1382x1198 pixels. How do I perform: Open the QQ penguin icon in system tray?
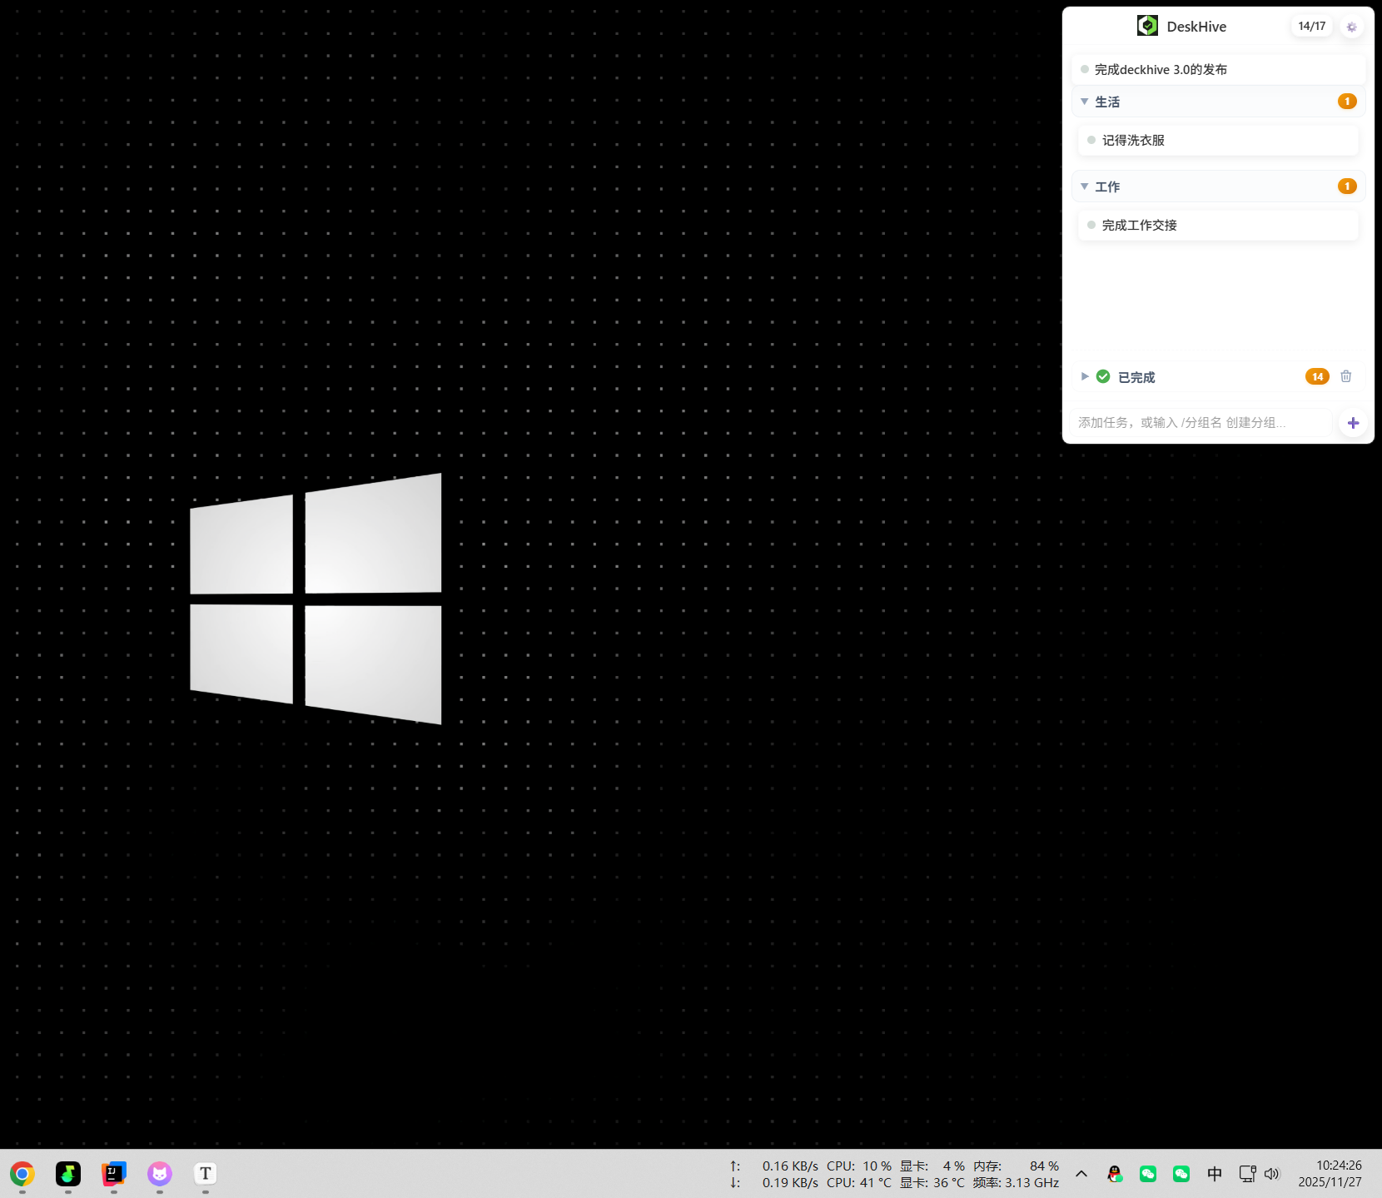[1114, 1174]
